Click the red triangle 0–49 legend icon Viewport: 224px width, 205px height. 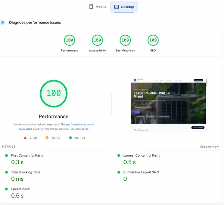pos(25,138)
